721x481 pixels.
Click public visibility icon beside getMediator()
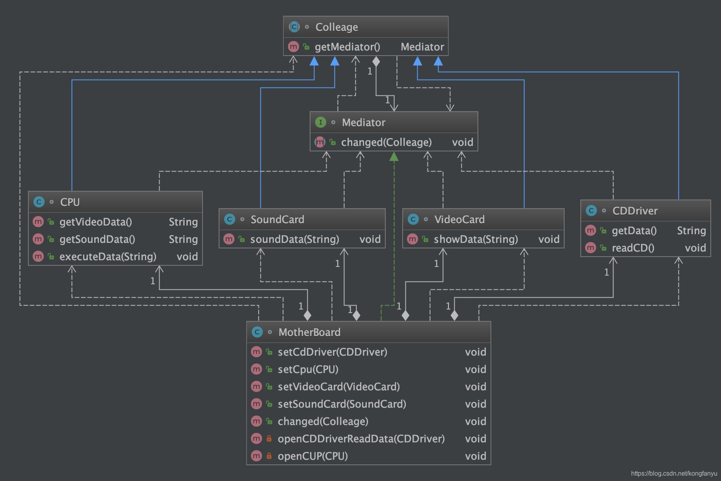pyautogui.click(x=306, y=47)
